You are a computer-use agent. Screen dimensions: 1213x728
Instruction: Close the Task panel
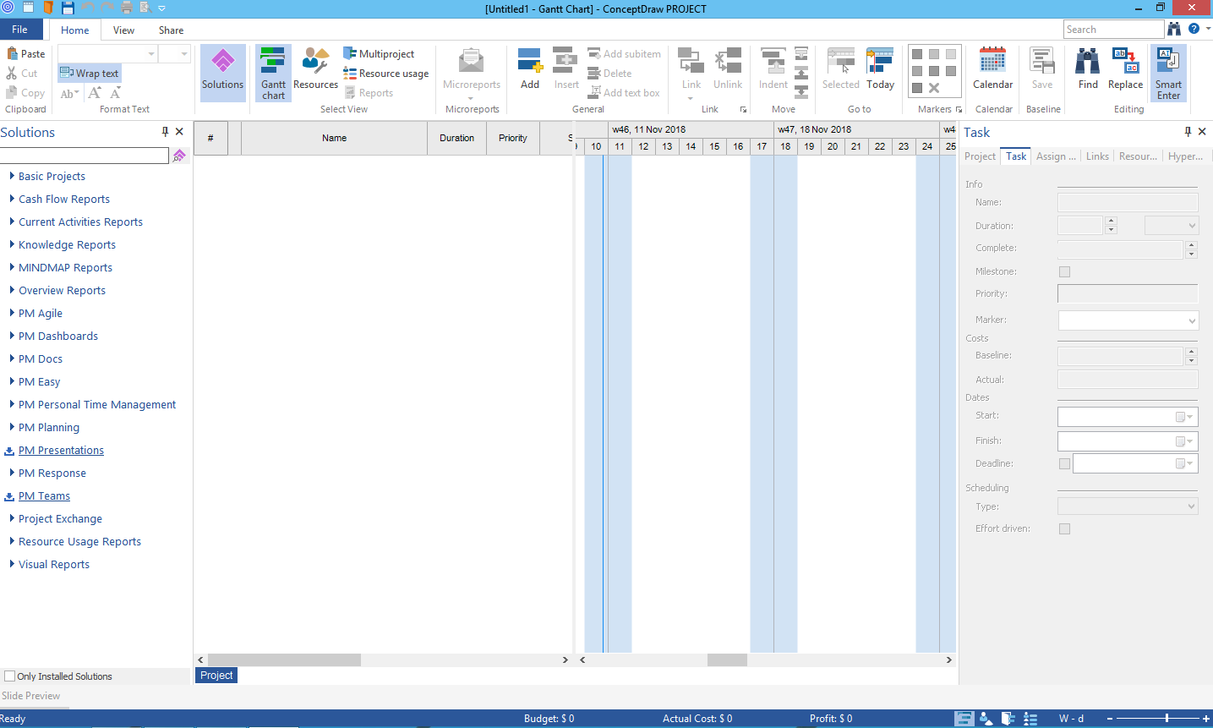(1202, 132)
